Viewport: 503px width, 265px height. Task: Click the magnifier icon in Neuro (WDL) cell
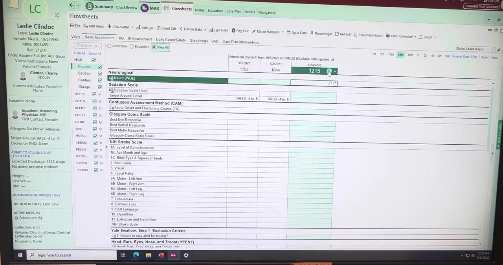[x=330, y=83]
